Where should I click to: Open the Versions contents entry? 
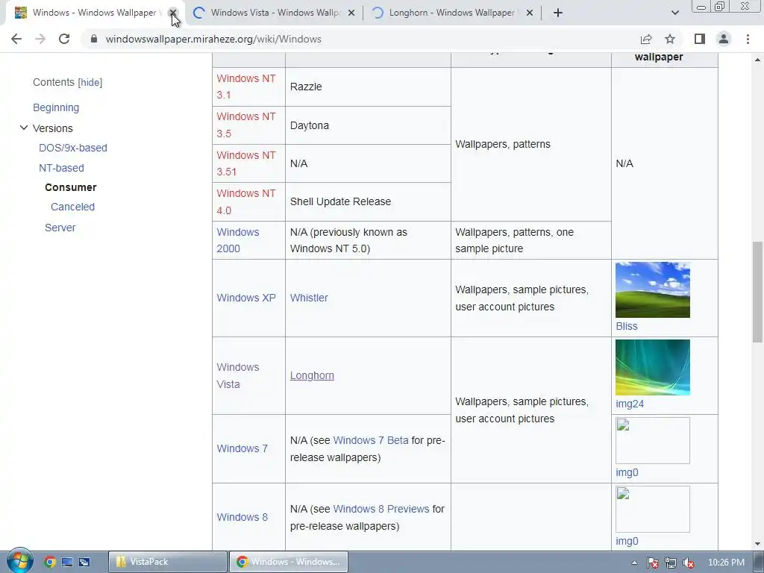pyautogui.click(x=53, y=128)
